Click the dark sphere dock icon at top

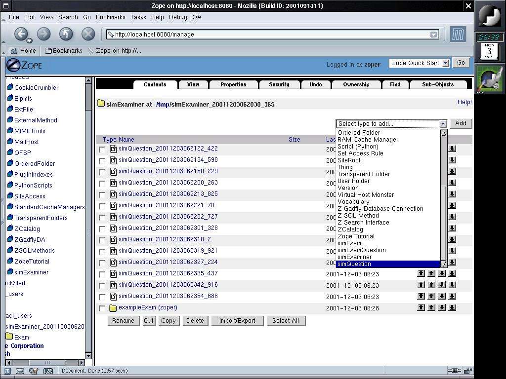pos(489,15)
